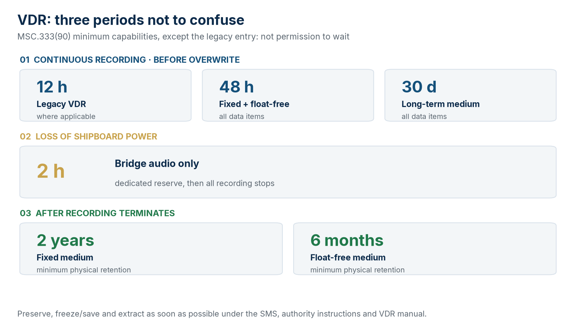Screen dimensions: 576x330
Task: Click the 'dedicated reserve, then all recording stops' text
Action: [x=195, y=183]
